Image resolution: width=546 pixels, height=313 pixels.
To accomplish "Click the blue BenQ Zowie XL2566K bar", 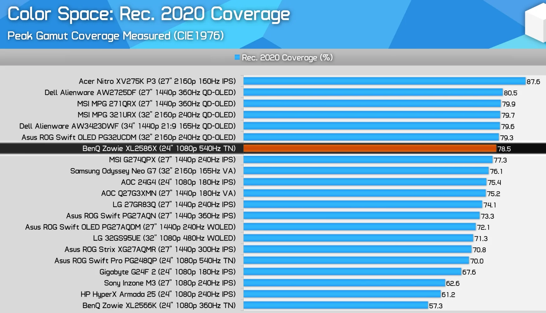I will (x=336, y=305).
